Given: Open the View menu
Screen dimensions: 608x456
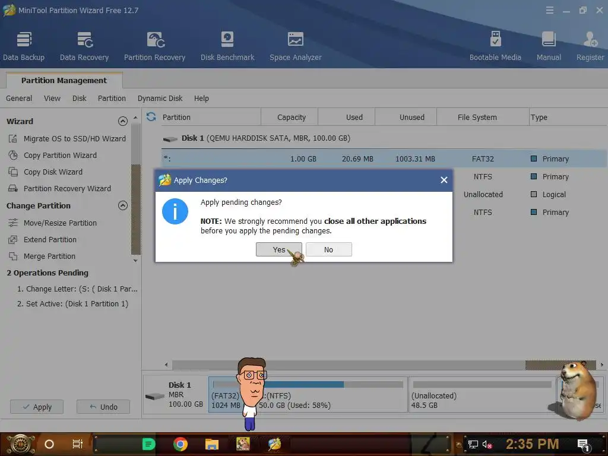Looking at the screenshot, I should (x=52, y=99).
